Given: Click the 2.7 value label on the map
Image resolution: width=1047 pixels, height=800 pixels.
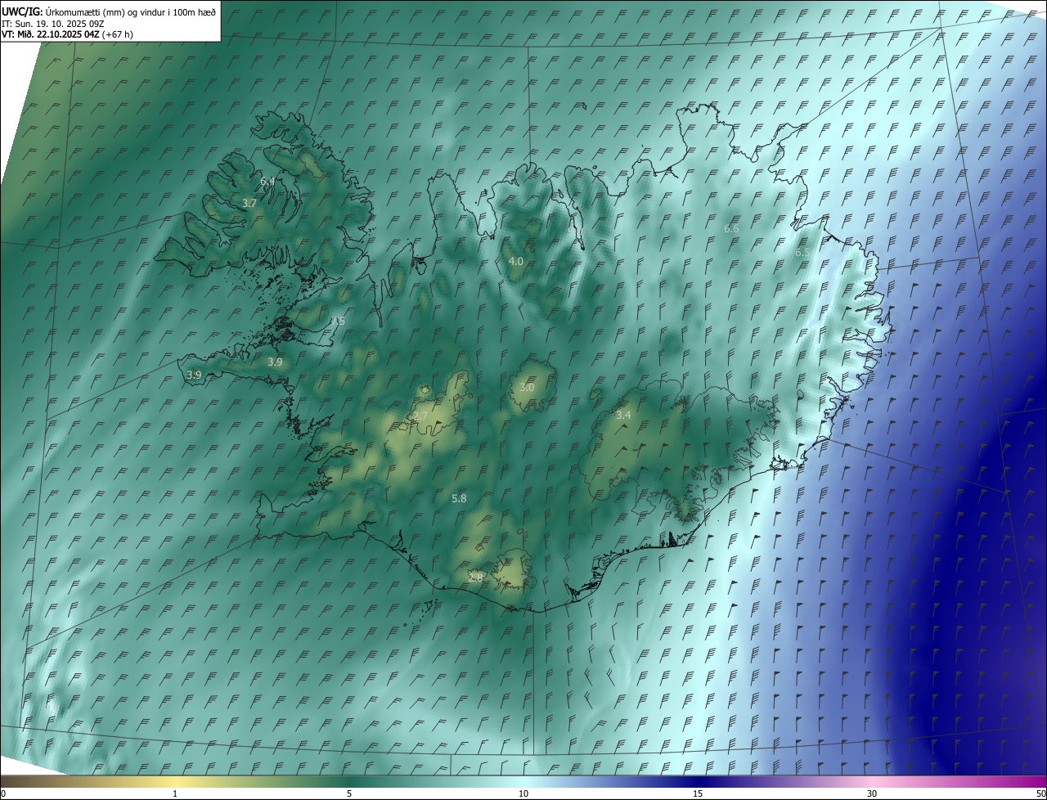Looking at the screenshot, I should [x=420, y=416].
